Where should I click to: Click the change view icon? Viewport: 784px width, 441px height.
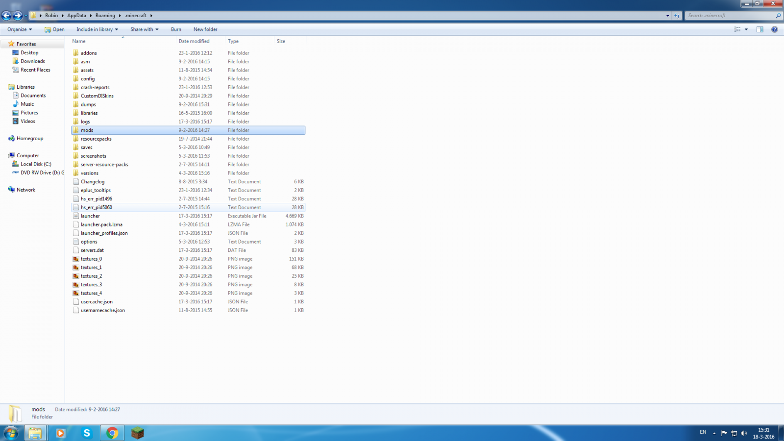[x=737, y=29]
